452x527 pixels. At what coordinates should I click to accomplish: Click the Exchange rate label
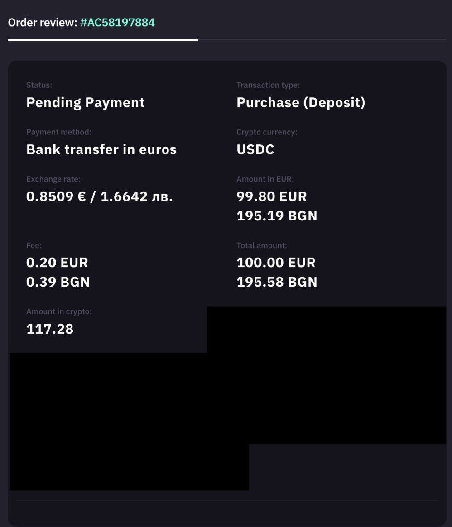pos(53,179)
